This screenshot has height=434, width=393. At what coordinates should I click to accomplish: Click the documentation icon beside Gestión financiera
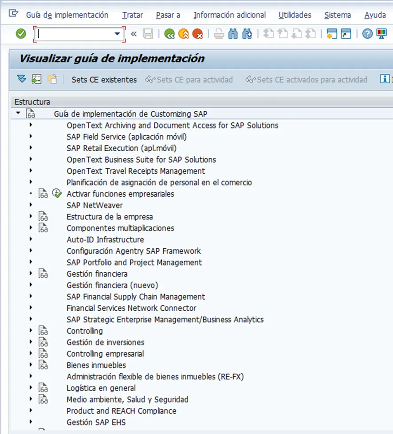point(43,274)
